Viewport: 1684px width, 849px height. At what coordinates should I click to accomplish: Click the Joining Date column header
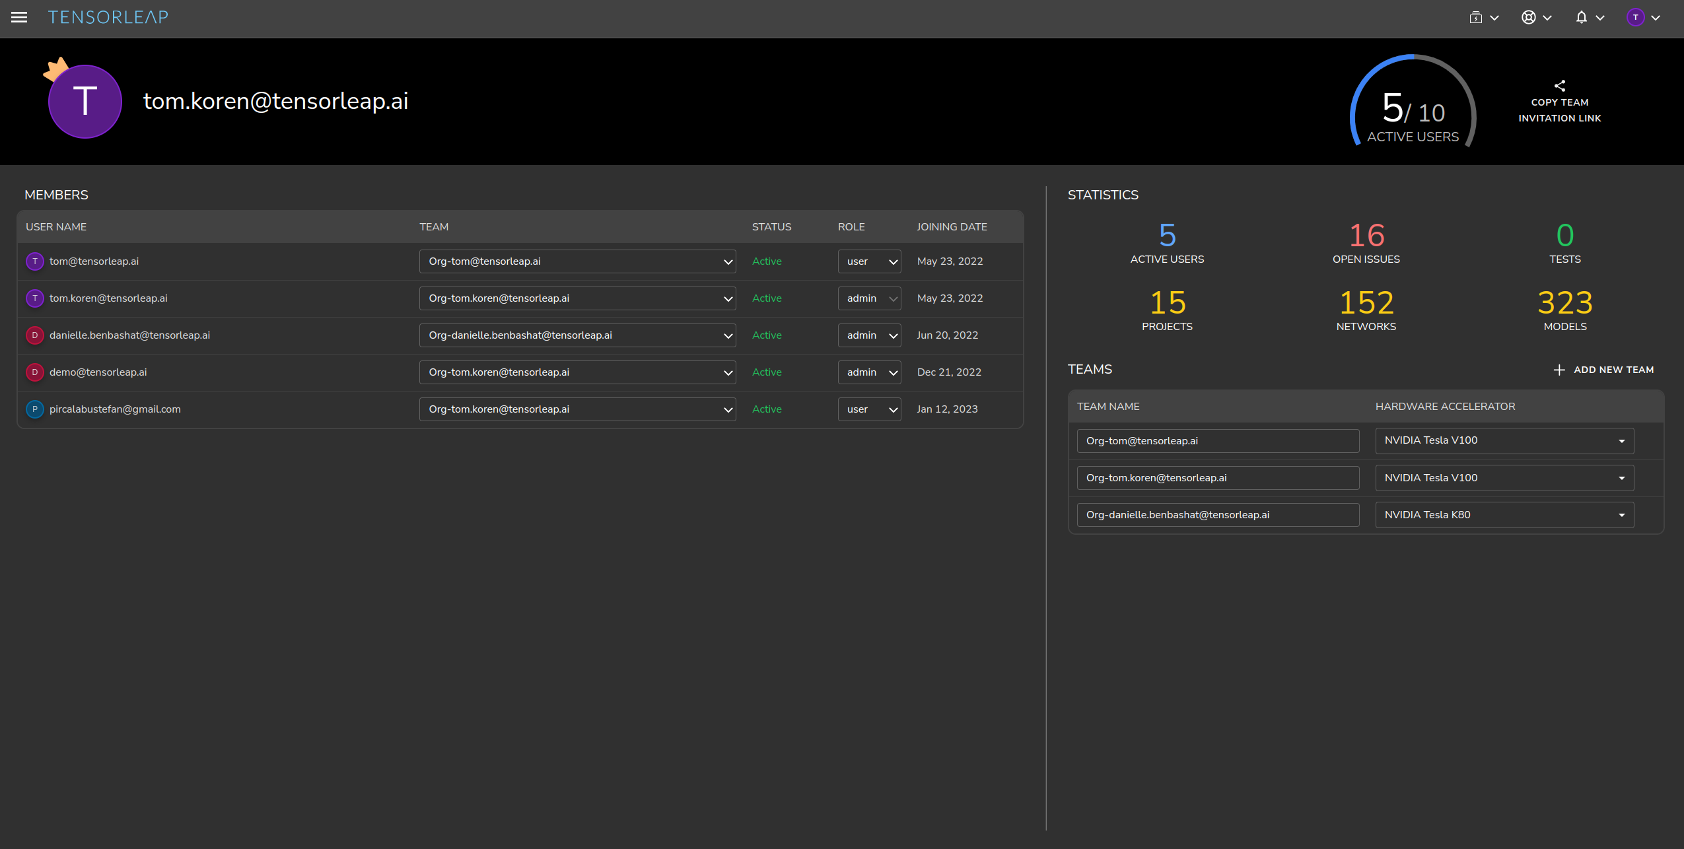(952, 226)
